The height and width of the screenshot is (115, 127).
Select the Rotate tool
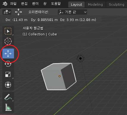point(8,64)
